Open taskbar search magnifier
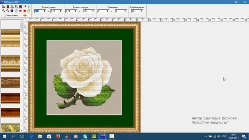This screenshot has width=249, height=140. tap(13, 136)
